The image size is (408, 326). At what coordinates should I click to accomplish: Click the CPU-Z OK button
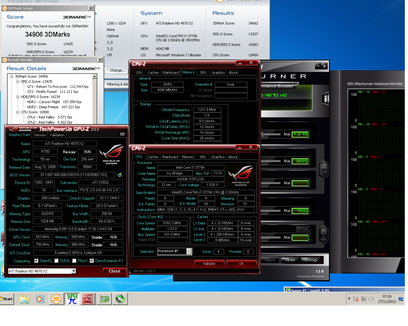pyautogui.click(x=241, y=264)
